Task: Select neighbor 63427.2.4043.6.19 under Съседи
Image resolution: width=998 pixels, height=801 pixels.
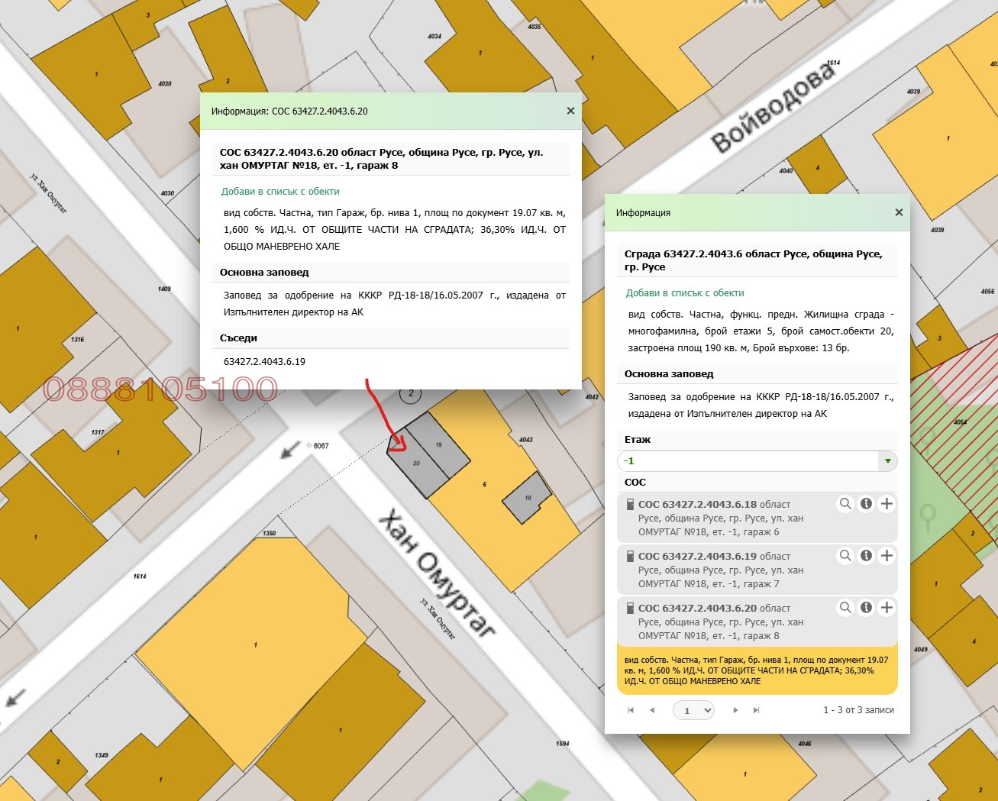Action: coord(264,362)
